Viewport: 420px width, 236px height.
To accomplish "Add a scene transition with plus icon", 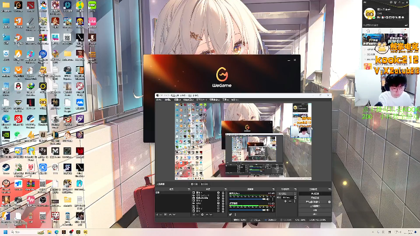I will [x=286, y=201].
